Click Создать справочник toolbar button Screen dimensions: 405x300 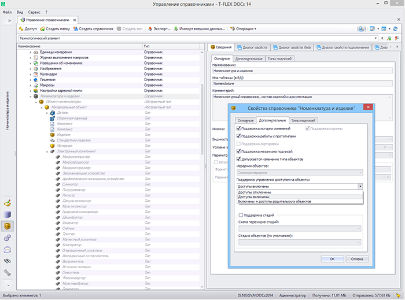pyautogui.click(x=93, y=28)
